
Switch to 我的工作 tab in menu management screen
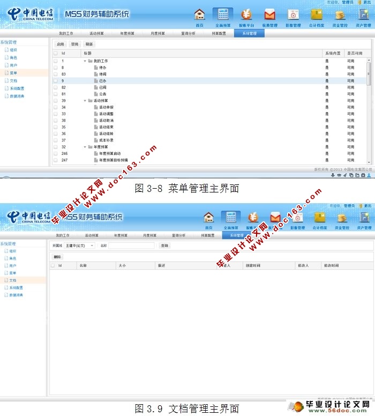(66, 33)
